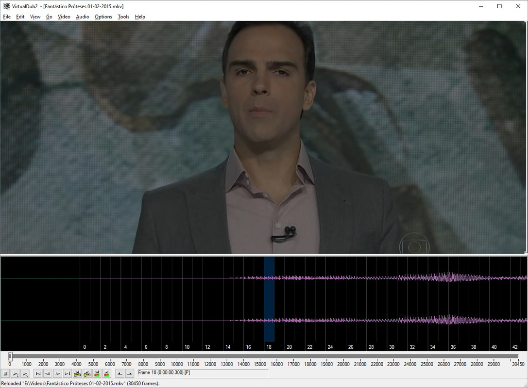Viewport: 528px width, 388px height.
Task: Click the Stop playback button
Action: (5, 373)
